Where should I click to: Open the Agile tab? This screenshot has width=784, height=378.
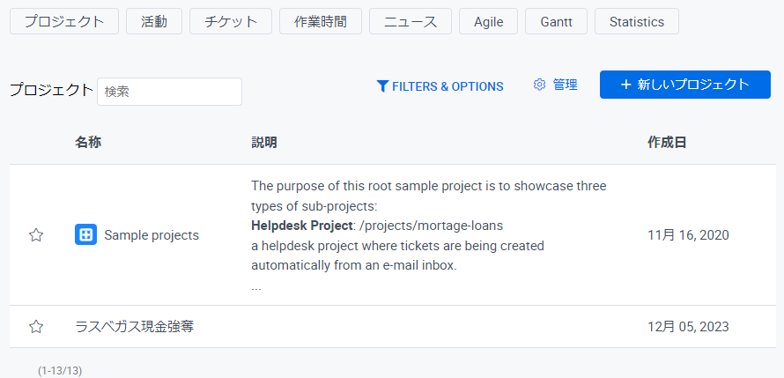click(x=489, y=21)
